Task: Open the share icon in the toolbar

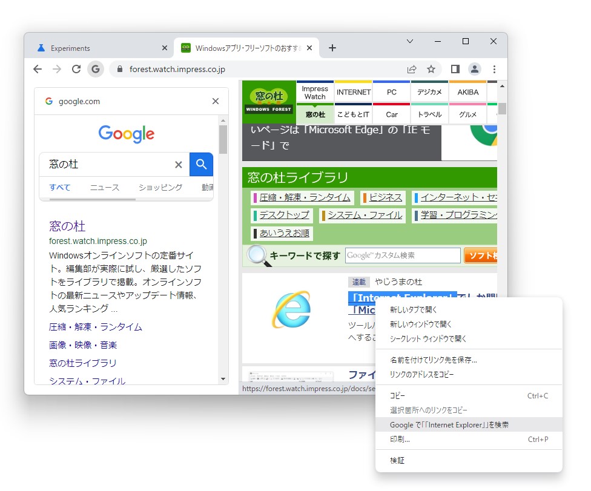Action: [411, 69]
